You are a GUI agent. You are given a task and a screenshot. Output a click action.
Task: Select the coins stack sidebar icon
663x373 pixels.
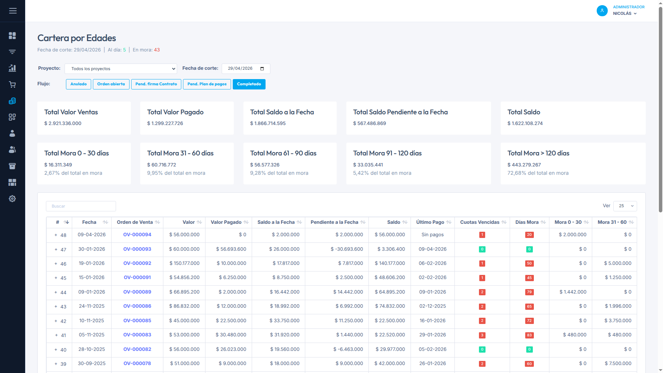click(12, 101)
